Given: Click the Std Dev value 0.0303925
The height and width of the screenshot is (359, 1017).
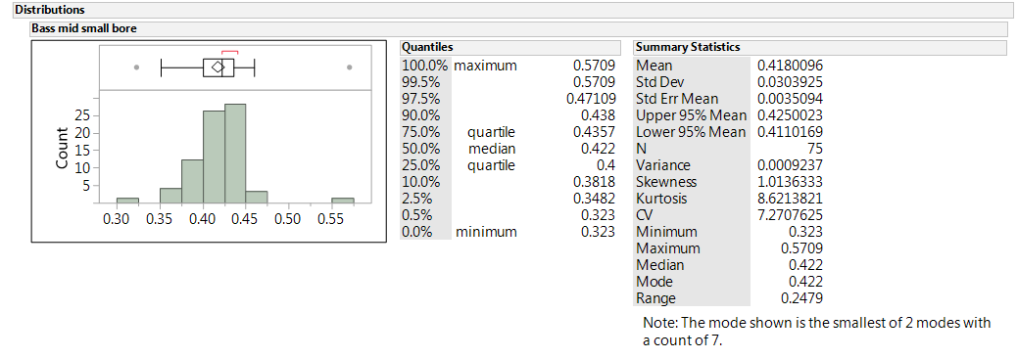Looking at the screenshot, I should [790, 82].
